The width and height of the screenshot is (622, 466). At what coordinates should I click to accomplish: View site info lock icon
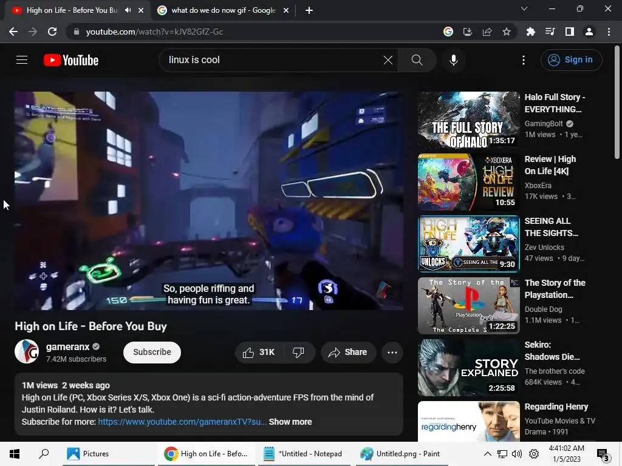[77, 32]
